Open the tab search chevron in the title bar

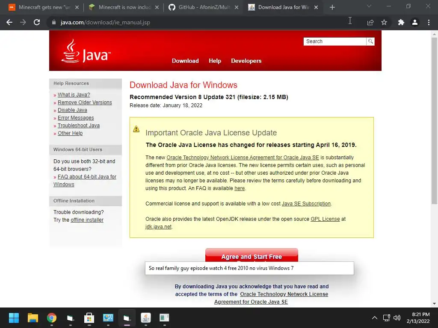point(369,6)
